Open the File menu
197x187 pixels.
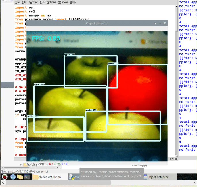tap(18, 2)
